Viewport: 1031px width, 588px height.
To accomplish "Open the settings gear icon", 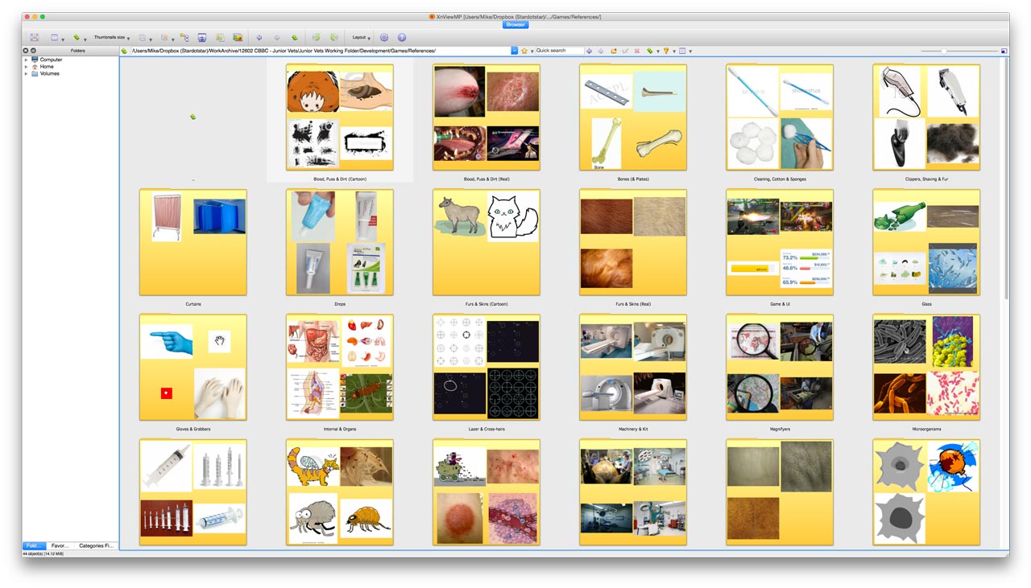I will [x=384, y=37].
